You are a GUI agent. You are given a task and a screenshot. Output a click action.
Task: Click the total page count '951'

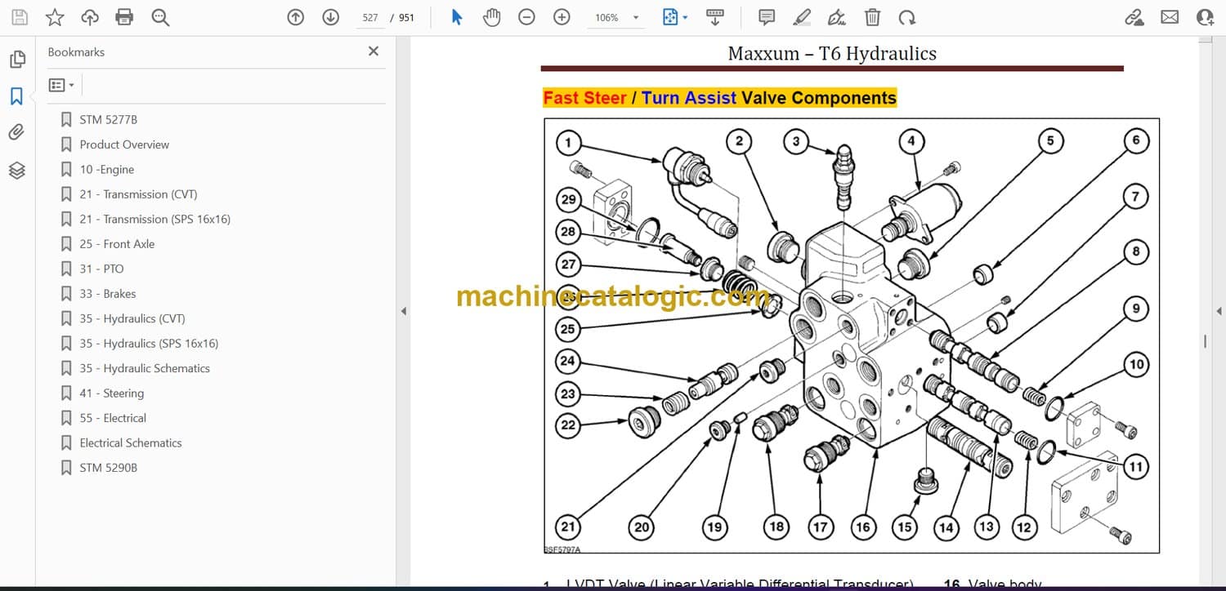[407, 17]
